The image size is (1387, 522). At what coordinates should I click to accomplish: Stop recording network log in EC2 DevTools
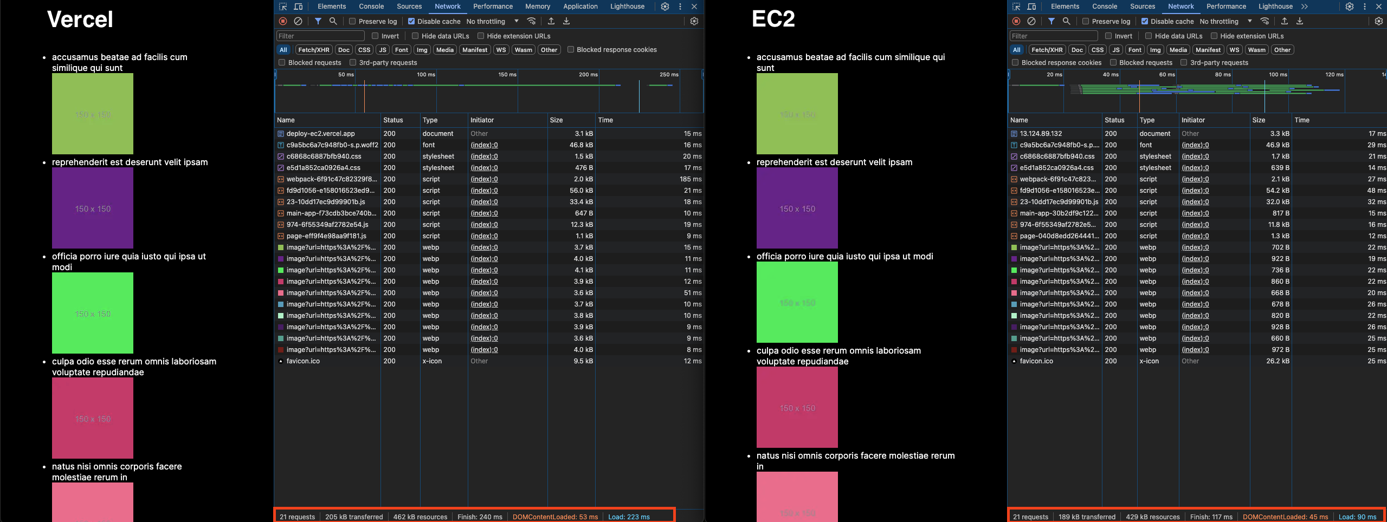(1016, 21)
